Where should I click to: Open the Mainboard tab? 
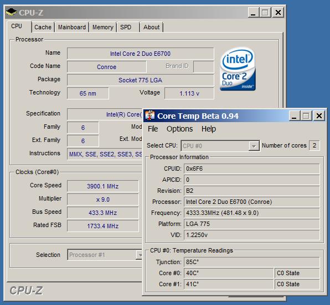[72, 27]
